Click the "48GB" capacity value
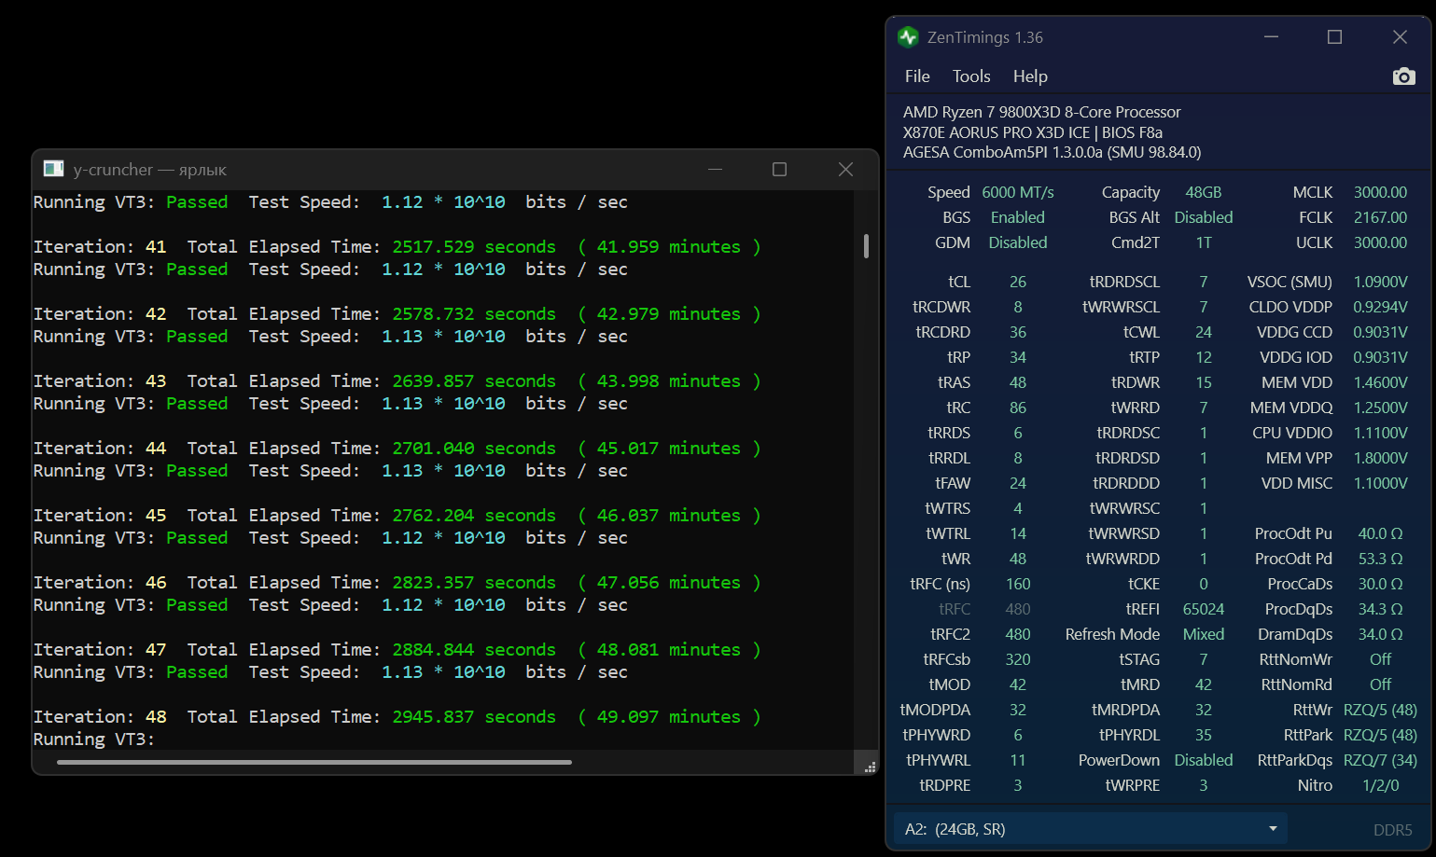Screen dimensions: 1436x857 [1204, 192]
